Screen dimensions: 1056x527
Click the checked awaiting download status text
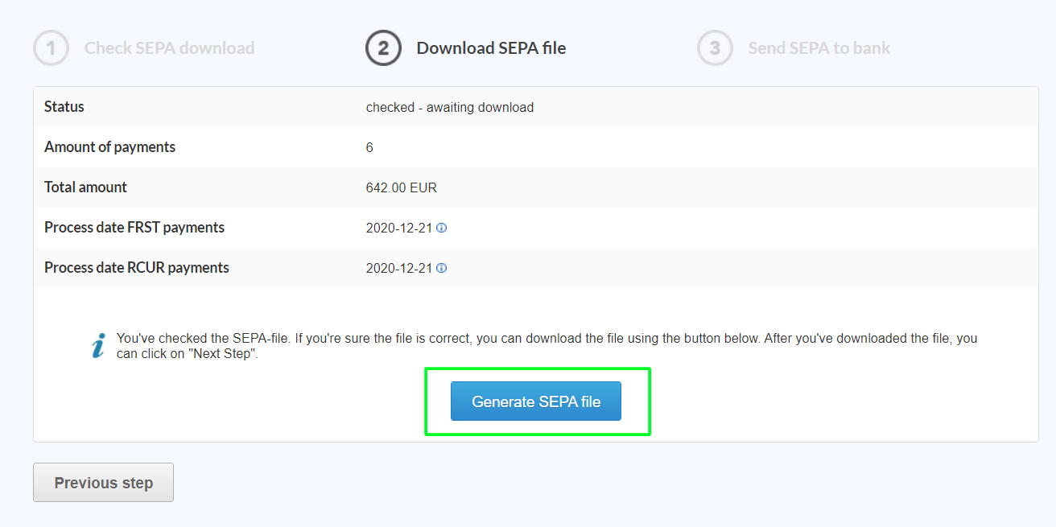450,106
